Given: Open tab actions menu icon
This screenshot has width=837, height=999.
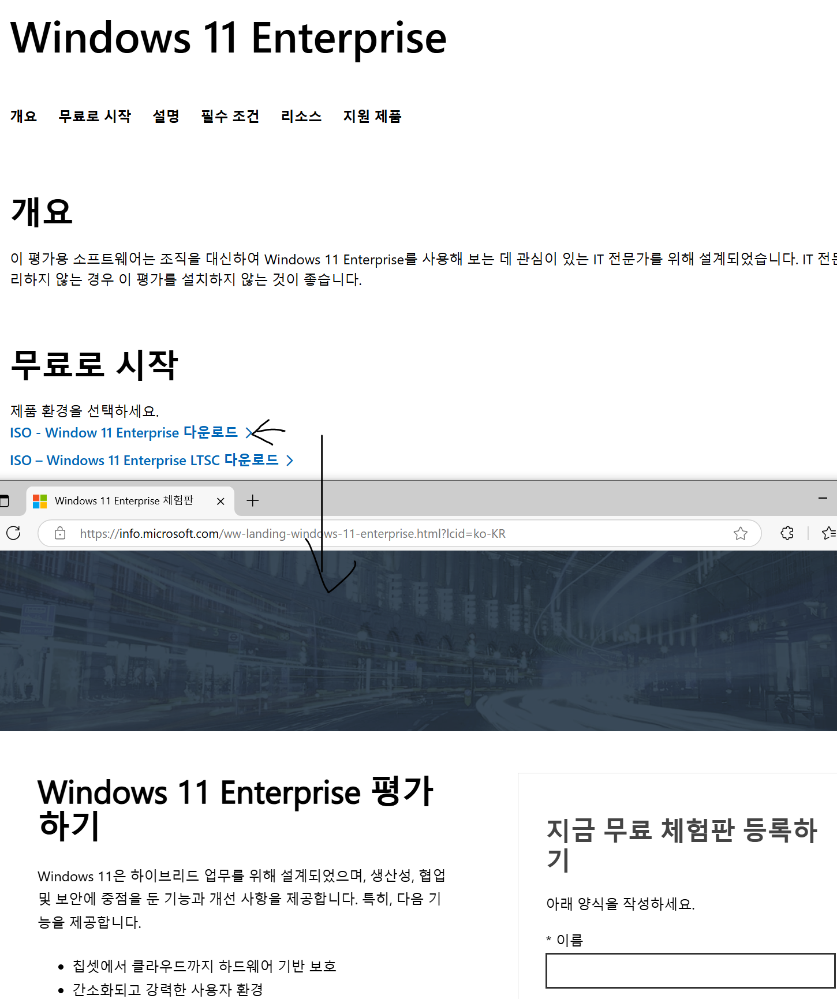Looking at the screenshot, I should point(5,501).
